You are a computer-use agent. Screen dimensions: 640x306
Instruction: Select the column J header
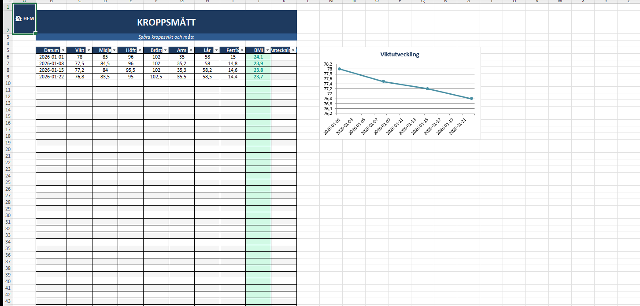259,1
